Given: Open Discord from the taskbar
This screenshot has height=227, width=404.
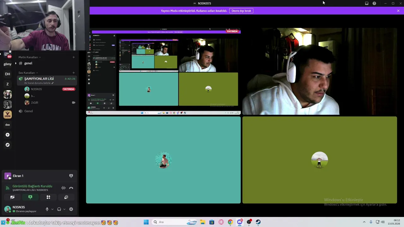Looking at the screenshot, I should point(240,222).
